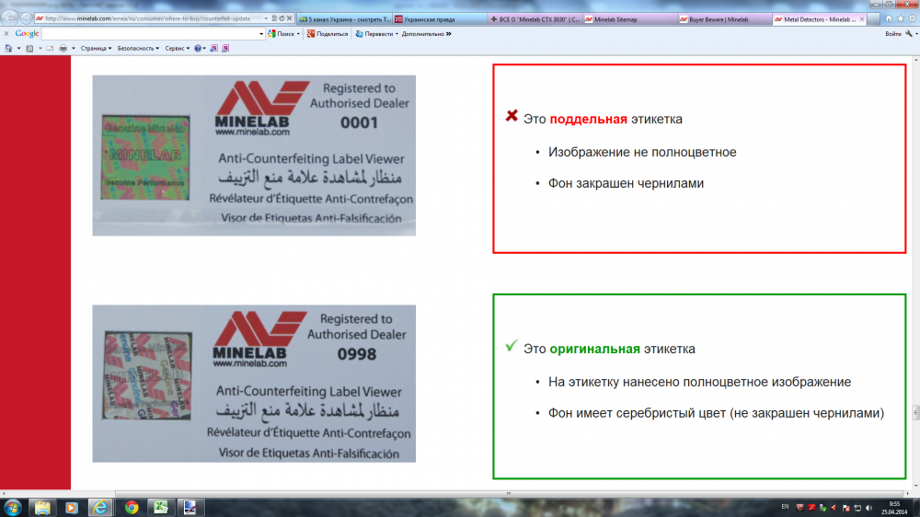Open the address bar history dropdown arrow
Image resolution: width=920 pixels, height=517 pixels.
point(266,18)
